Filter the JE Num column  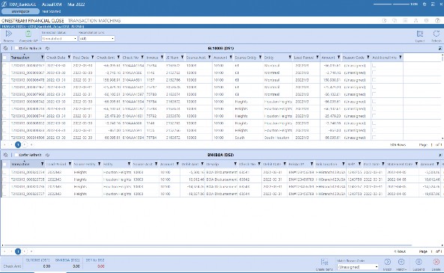pyautogui.click(x=182, y=58)
